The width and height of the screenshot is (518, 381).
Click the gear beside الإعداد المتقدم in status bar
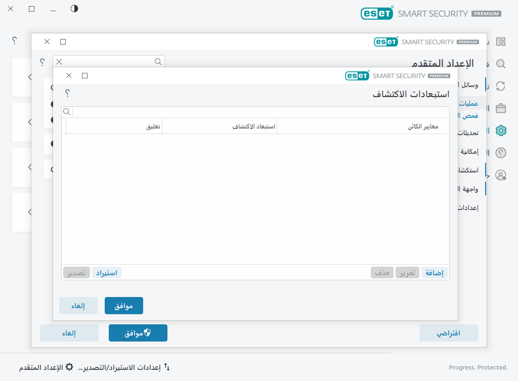click(x=69, y=367)
